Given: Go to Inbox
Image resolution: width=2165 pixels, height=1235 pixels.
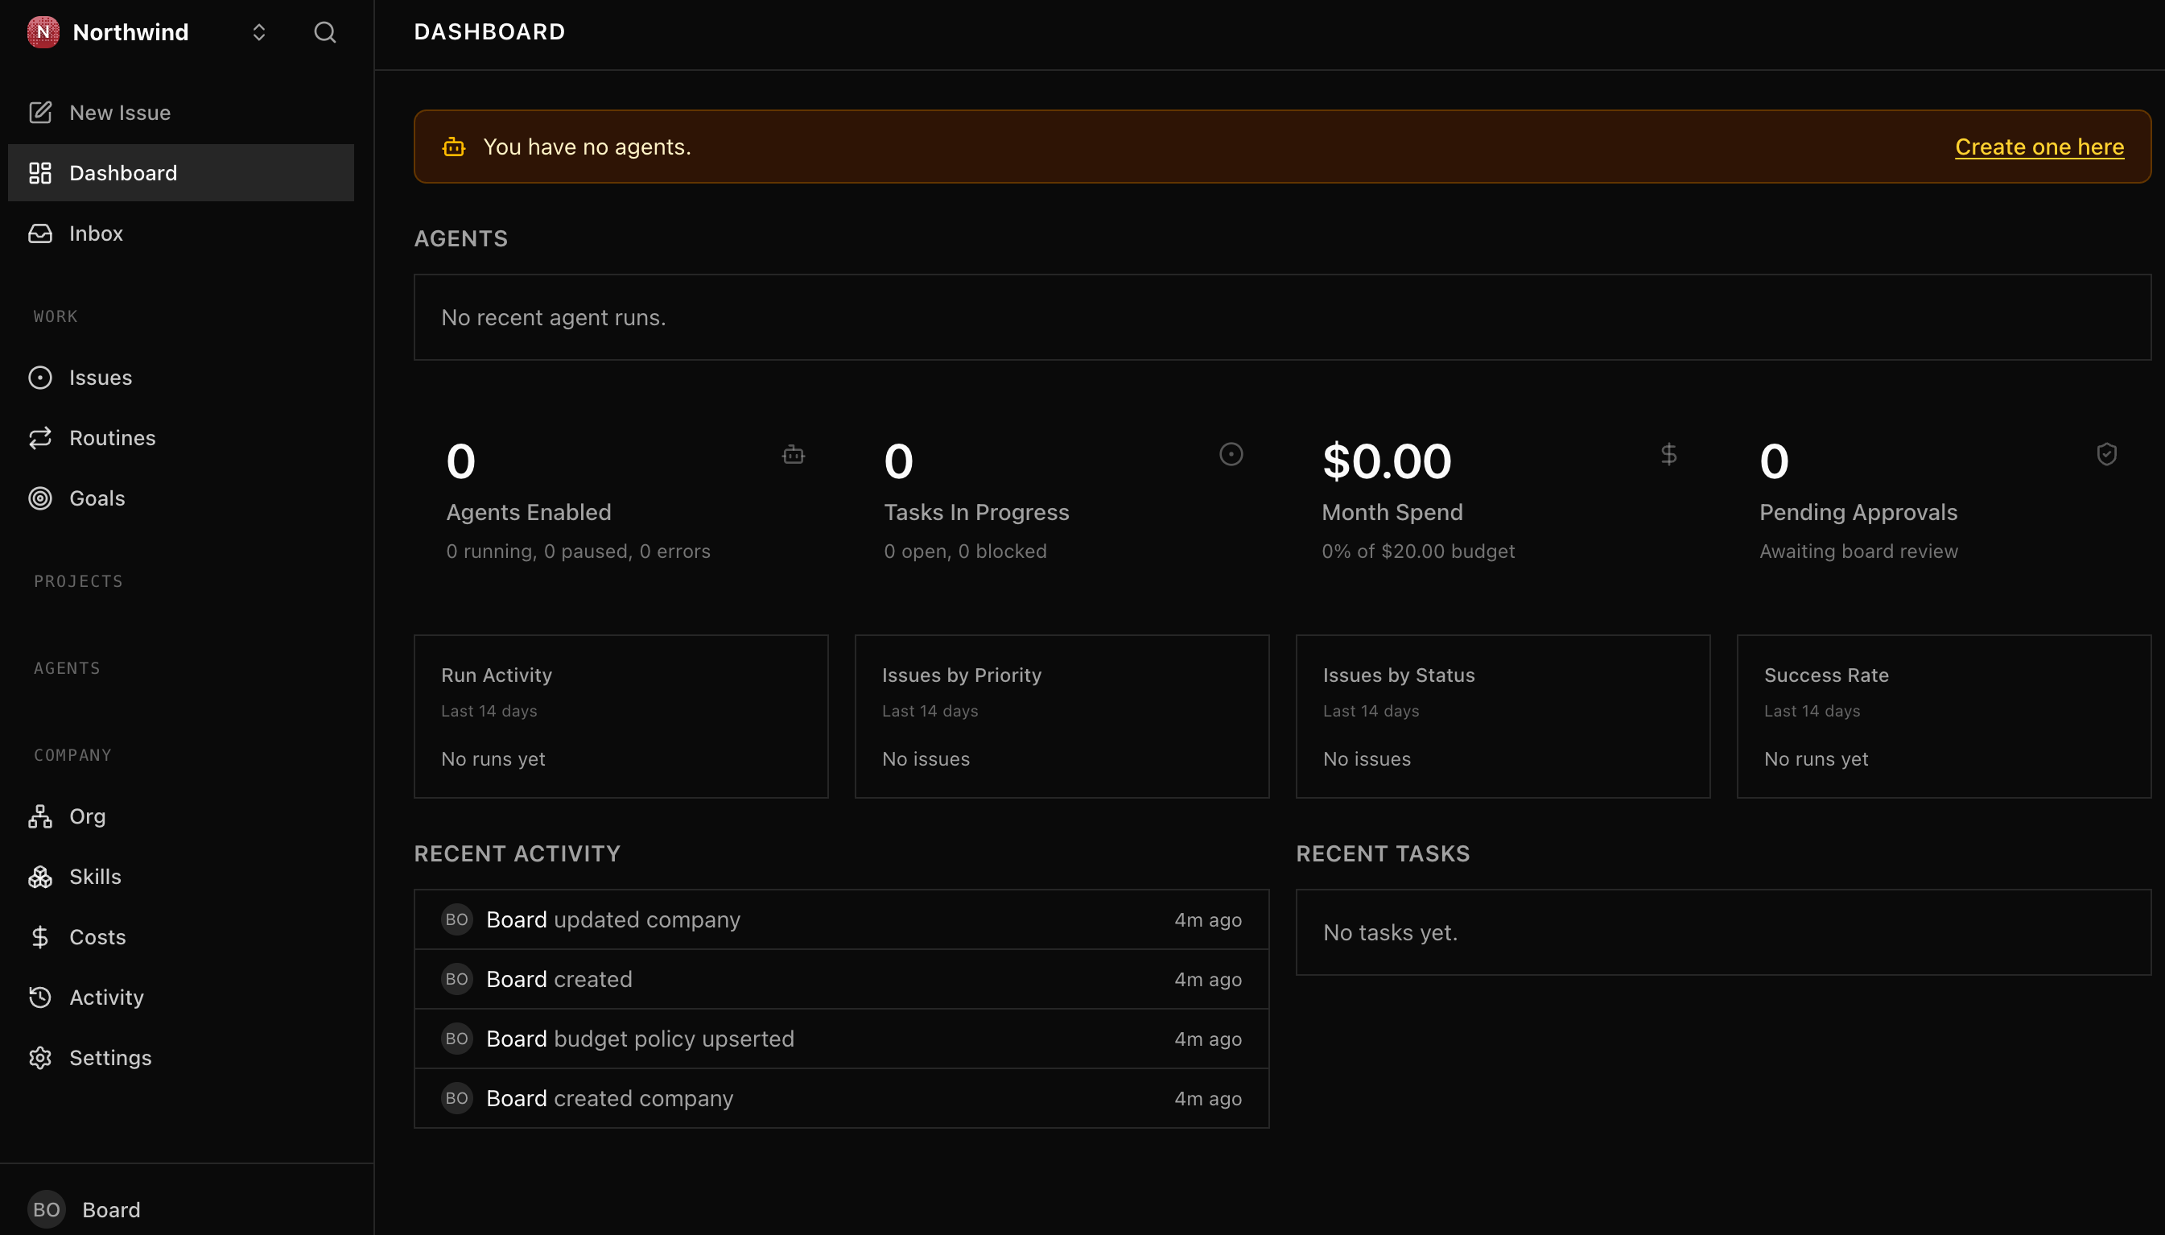Looking at the screenshot, I should (x=180, y=233).
